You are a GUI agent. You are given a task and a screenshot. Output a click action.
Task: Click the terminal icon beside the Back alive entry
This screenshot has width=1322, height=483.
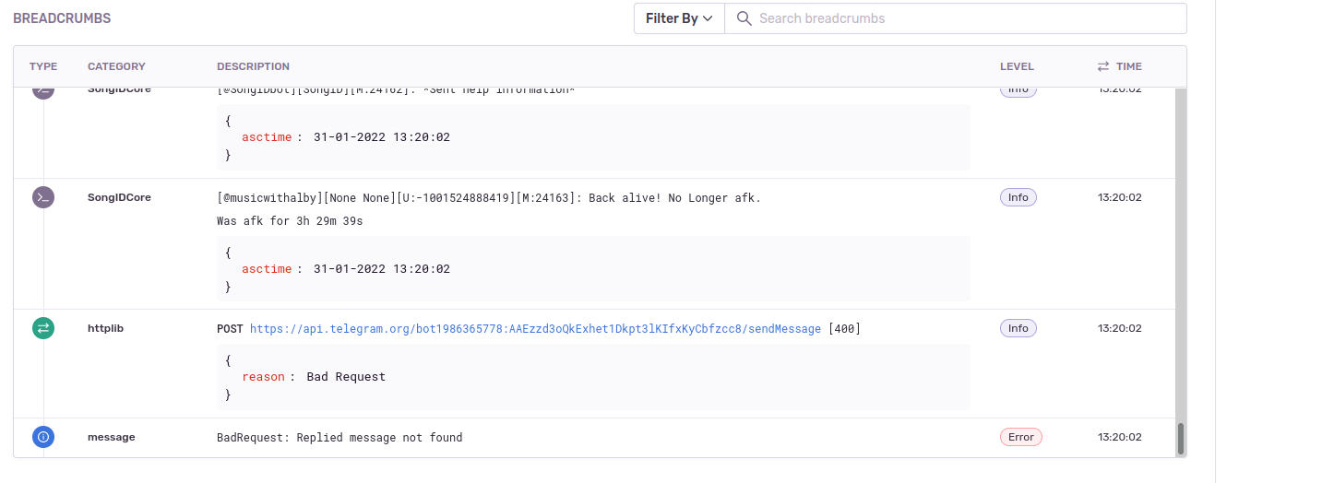point(43,197)
